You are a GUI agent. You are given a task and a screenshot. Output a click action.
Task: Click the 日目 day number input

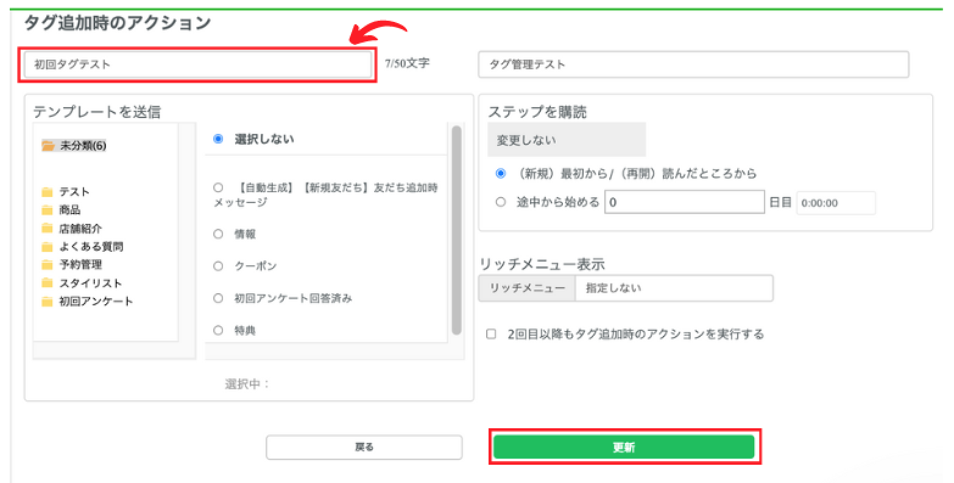685,203
